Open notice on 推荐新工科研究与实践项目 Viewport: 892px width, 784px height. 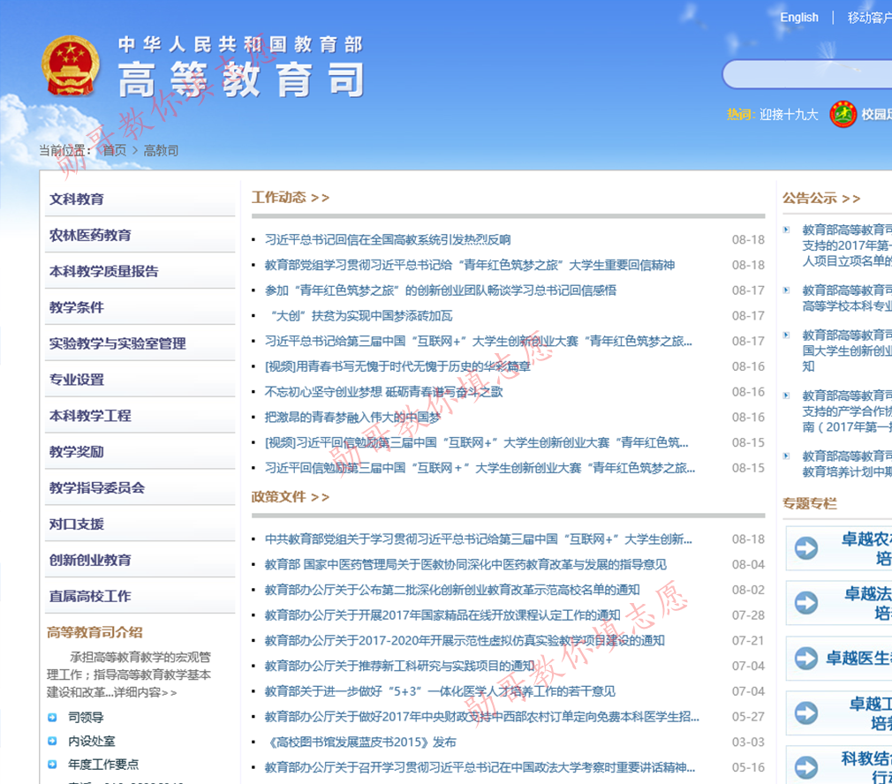(400, 666)
